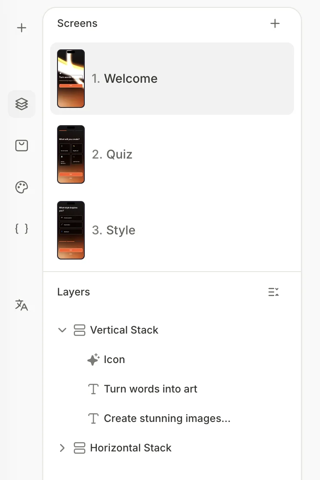Click the Welcome screen thumbnail
Viewport: 320px width, 480px height.
tap(71, 79)
